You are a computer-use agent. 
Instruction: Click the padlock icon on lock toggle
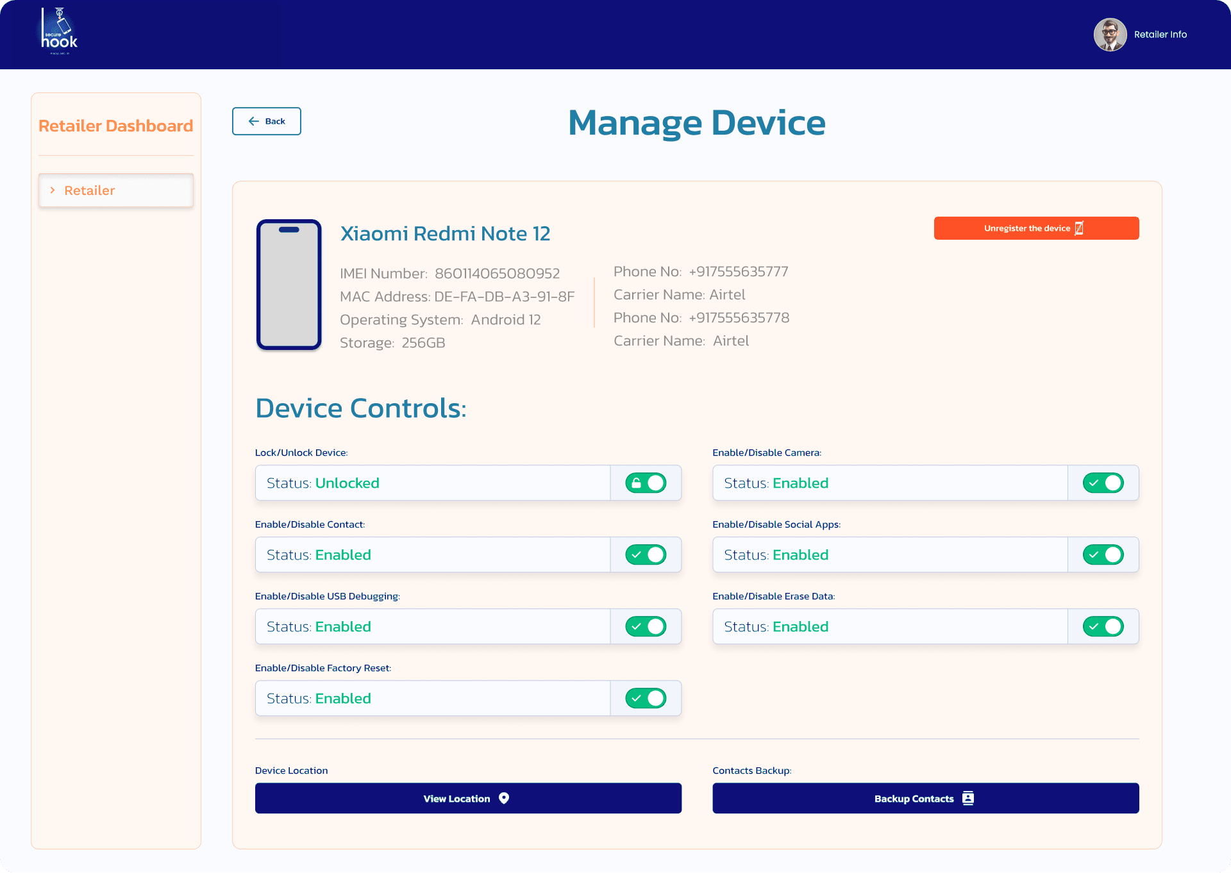pos(636,483)
